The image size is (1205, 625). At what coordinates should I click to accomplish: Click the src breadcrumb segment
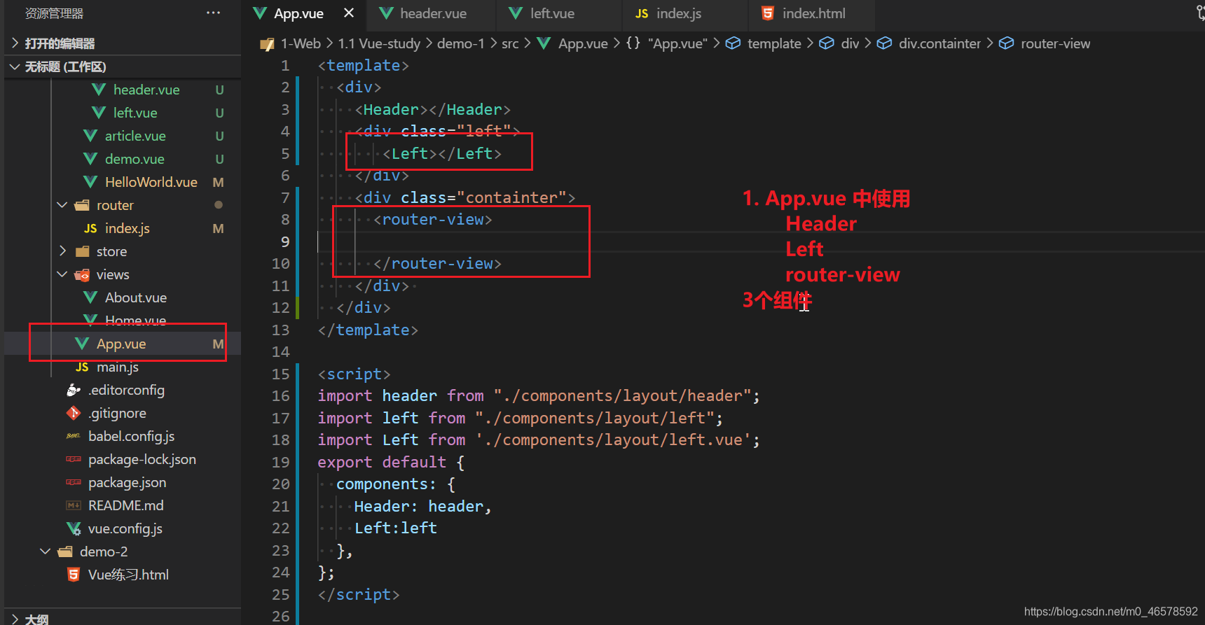(510, 43)
